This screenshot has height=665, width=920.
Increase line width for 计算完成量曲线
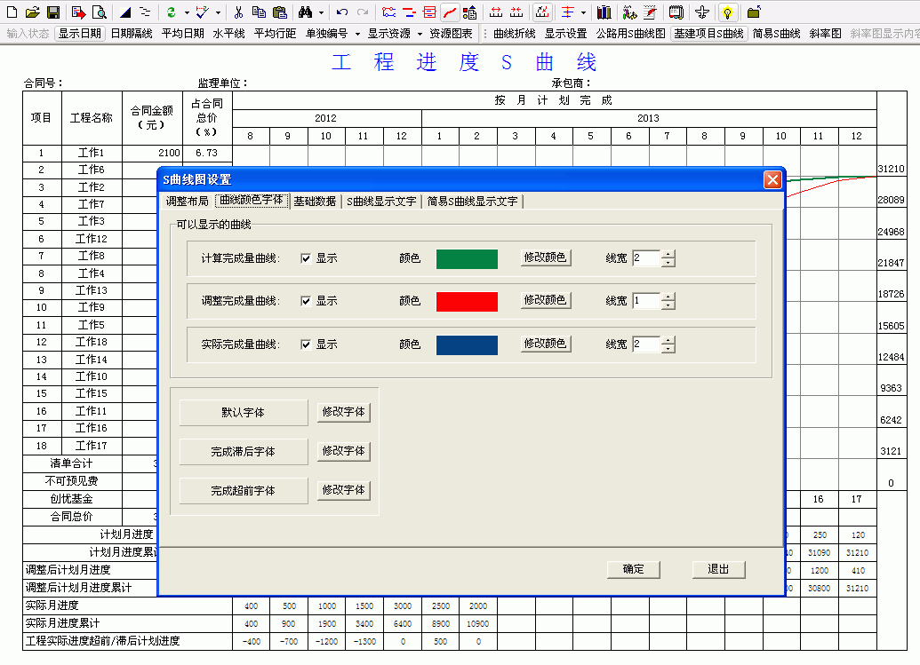668,254
